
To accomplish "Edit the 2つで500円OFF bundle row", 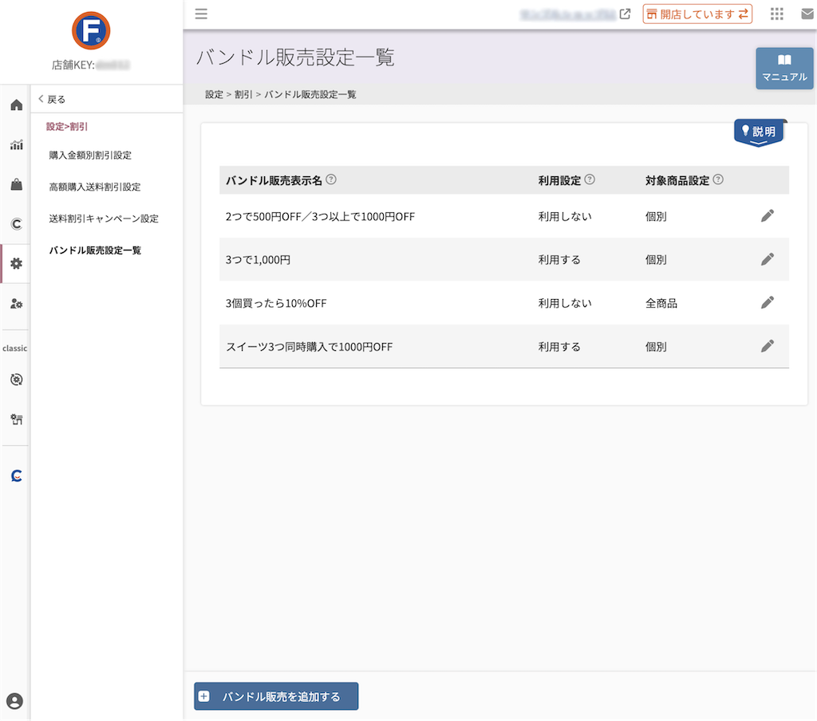I will 768,215.
